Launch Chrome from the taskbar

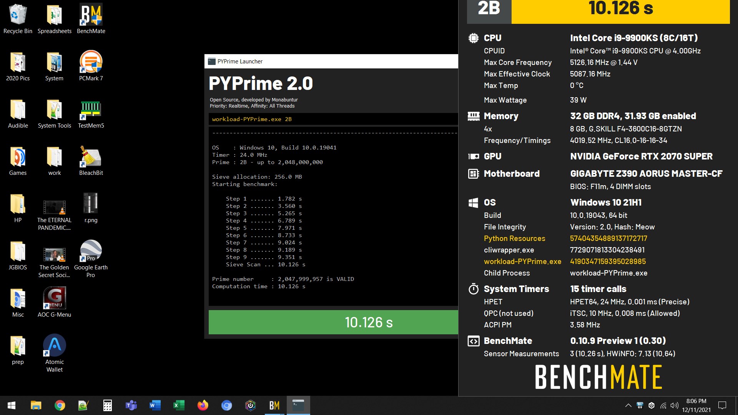tap(60, 405)
